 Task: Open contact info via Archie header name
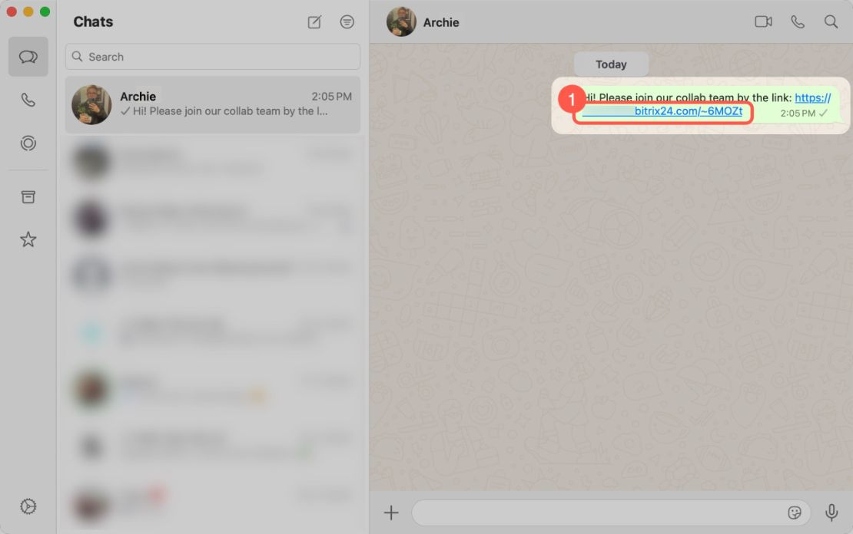coord(441,22)
